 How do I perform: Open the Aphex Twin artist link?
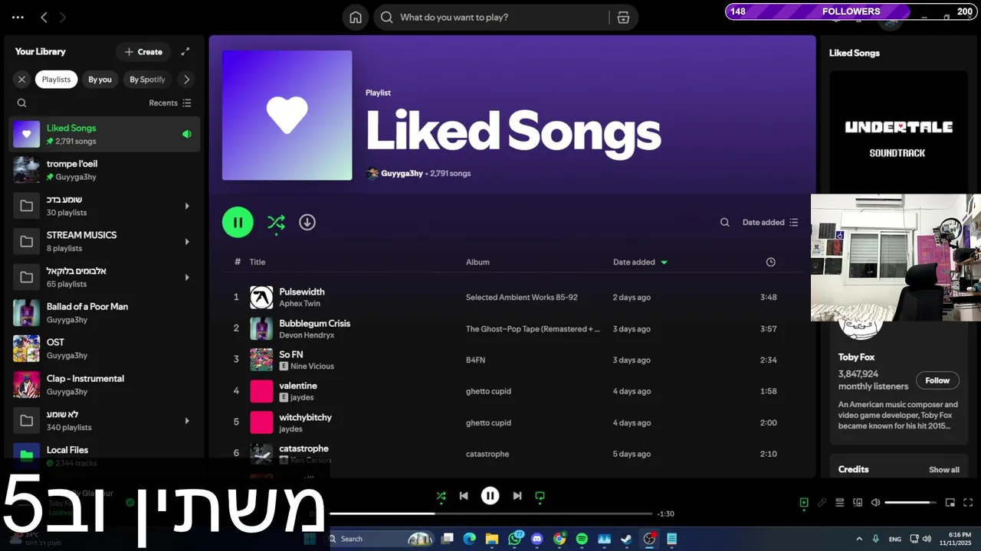(x=300, y=304)
